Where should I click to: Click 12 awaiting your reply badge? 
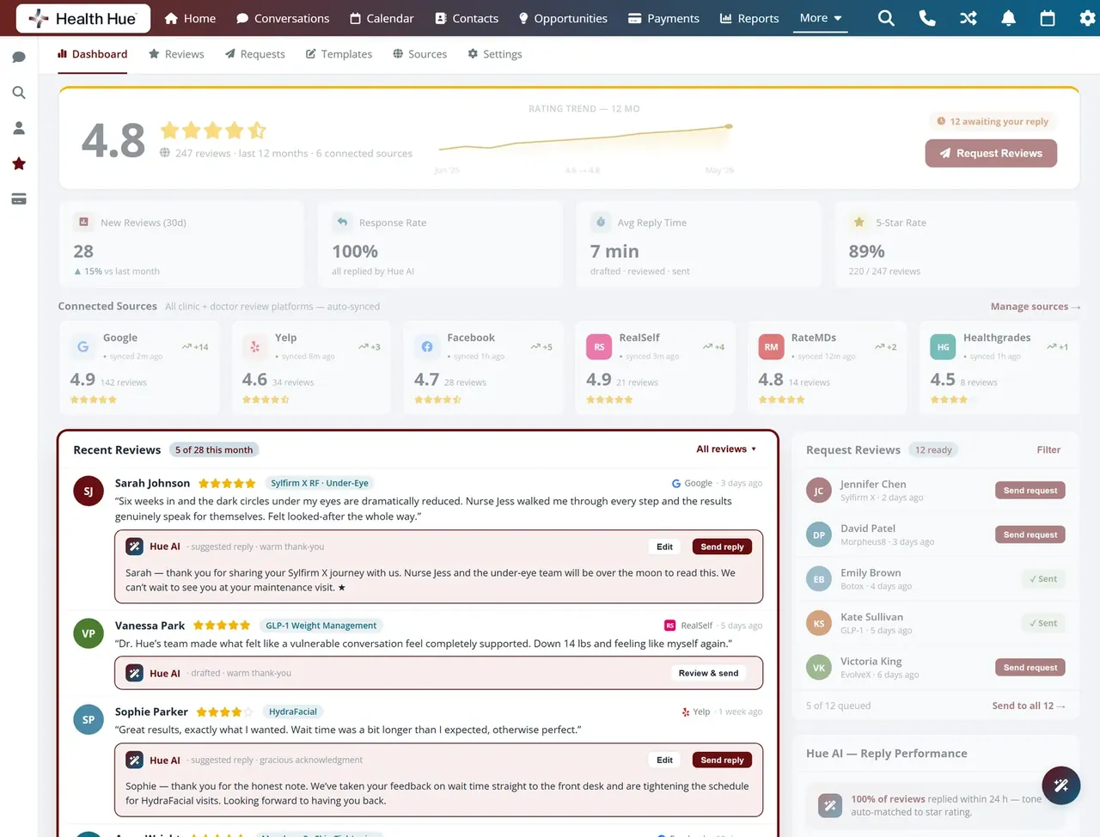(x=993, y=121)
